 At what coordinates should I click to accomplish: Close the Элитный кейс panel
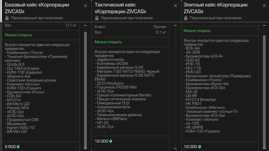264,6
